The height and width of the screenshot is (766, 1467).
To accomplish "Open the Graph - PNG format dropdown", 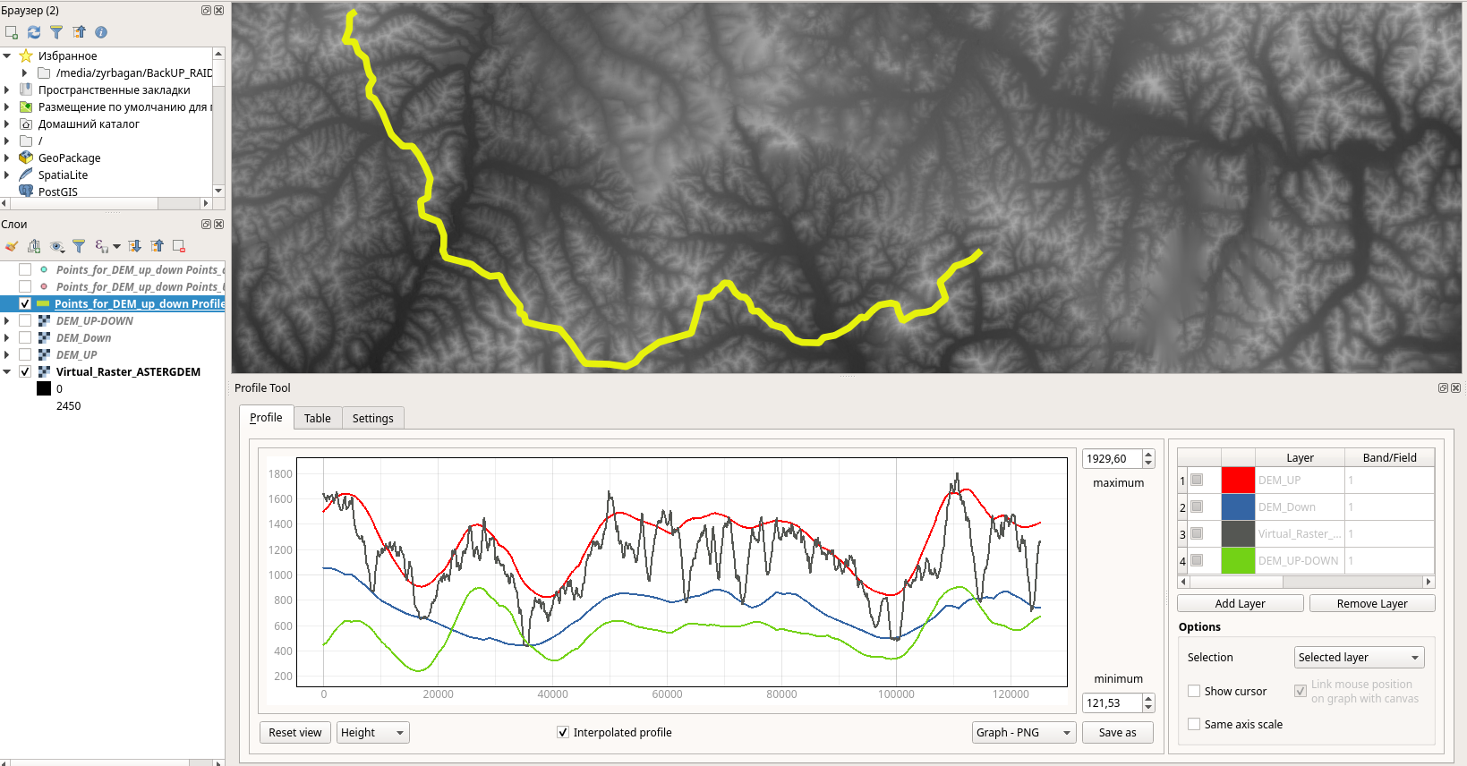I will coord(1023,732).
